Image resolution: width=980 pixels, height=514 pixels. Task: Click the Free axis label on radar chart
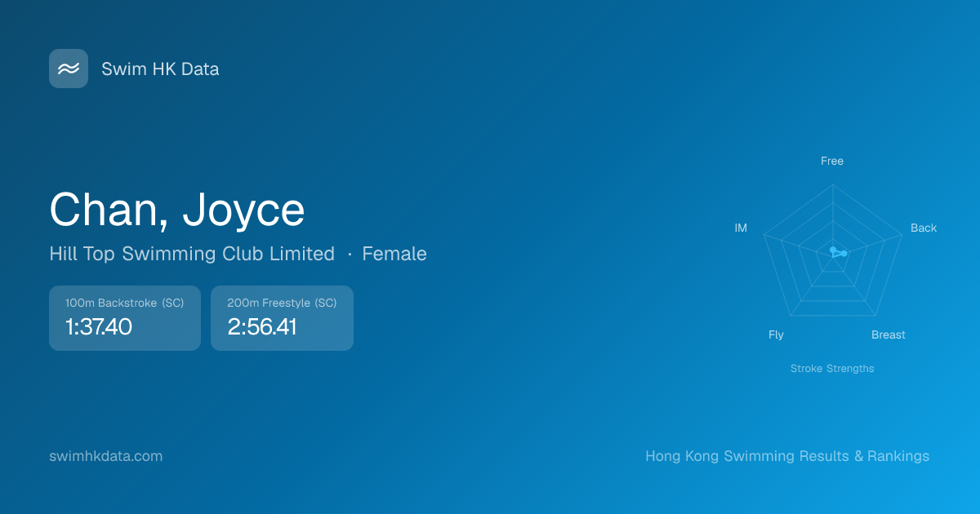click(831, 161)
